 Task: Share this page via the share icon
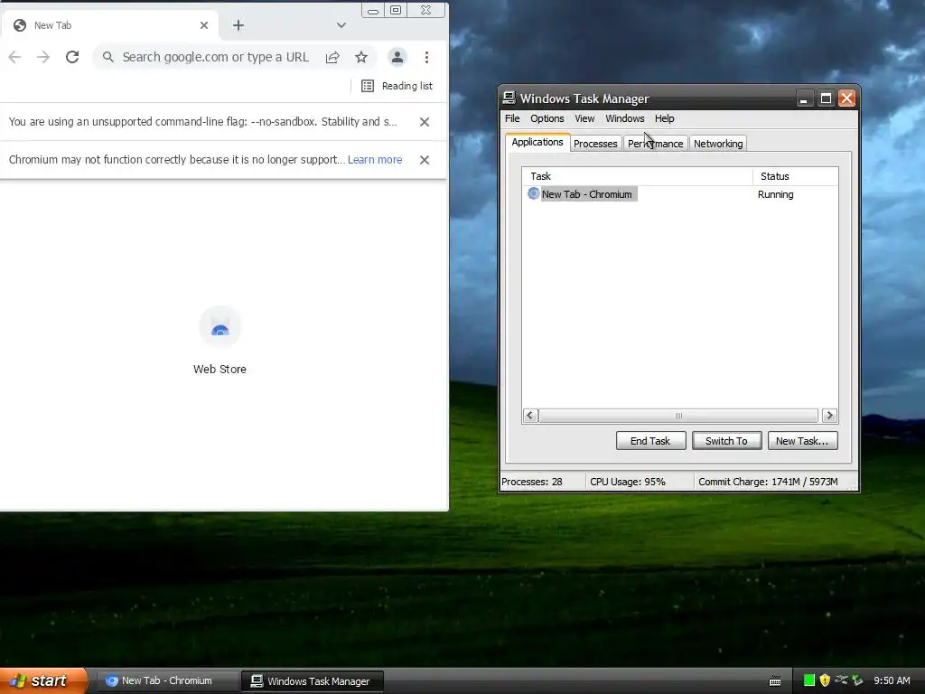pos(332,57)
